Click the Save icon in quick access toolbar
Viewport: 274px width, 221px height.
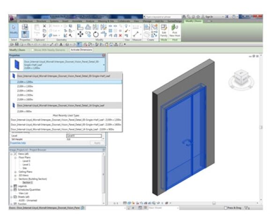(x=17, y=45)
